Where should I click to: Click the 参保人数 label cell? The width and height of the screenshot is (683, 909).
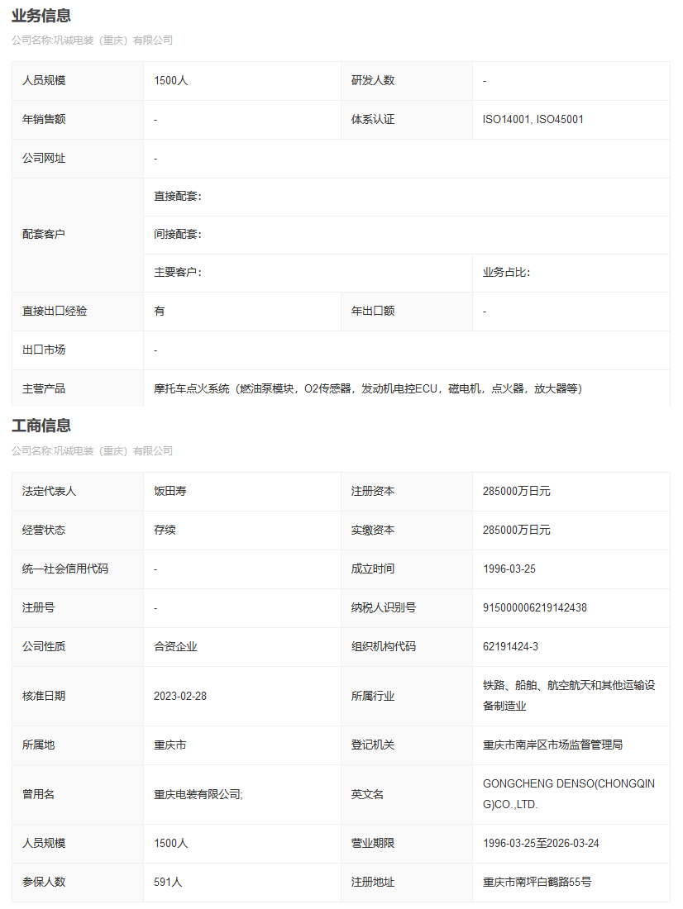click(78, 883)
